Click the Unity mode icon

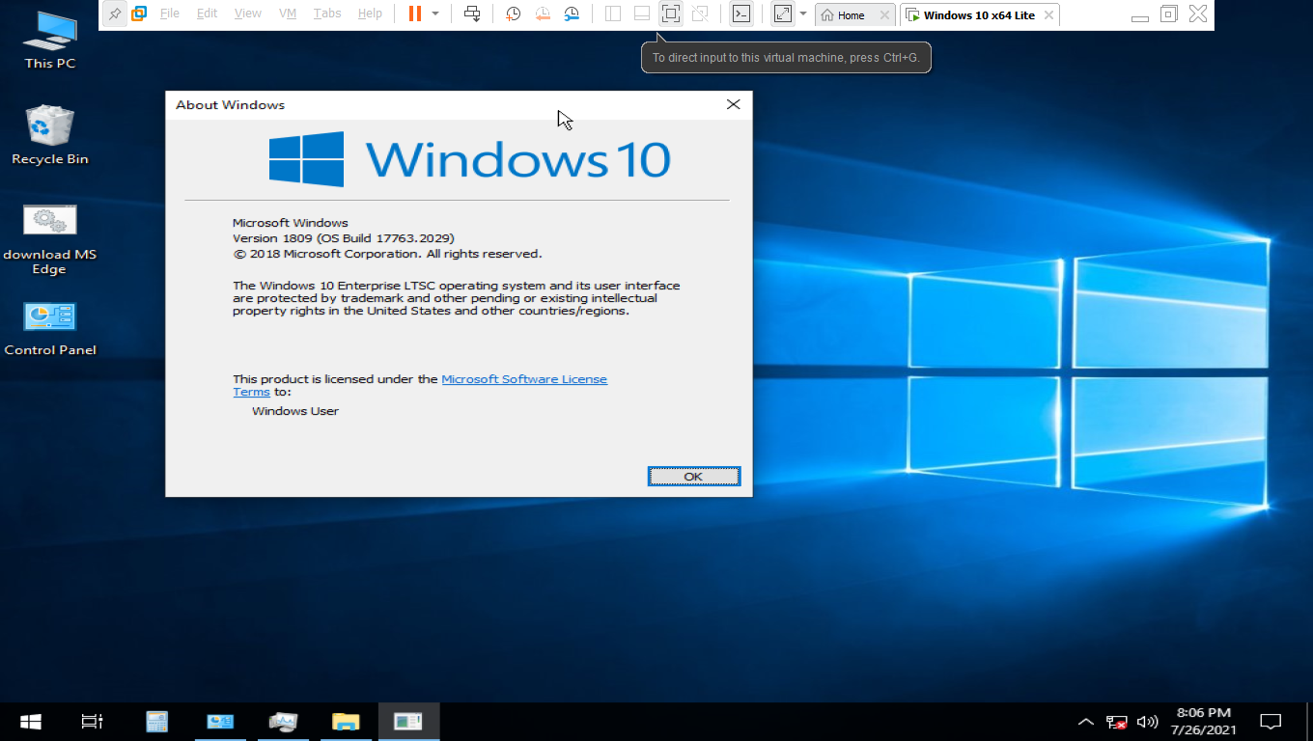tap(700, 14)
